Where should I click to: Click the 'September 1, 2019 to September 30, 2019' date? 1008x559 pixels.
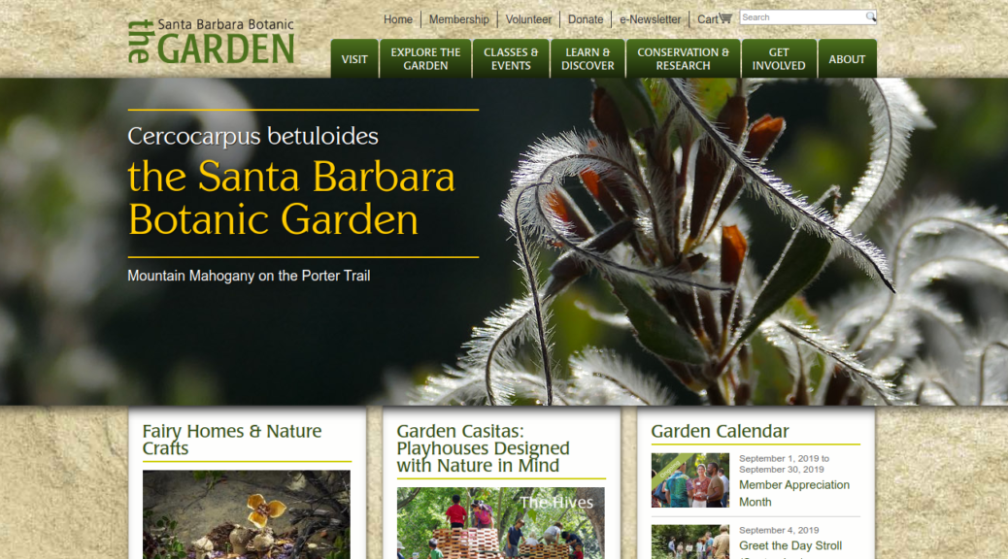785,464
